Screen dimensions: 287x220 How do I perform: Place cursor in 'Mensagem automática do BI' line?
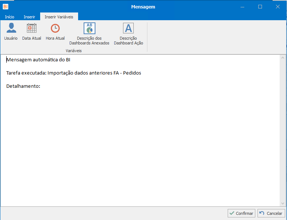38,59
